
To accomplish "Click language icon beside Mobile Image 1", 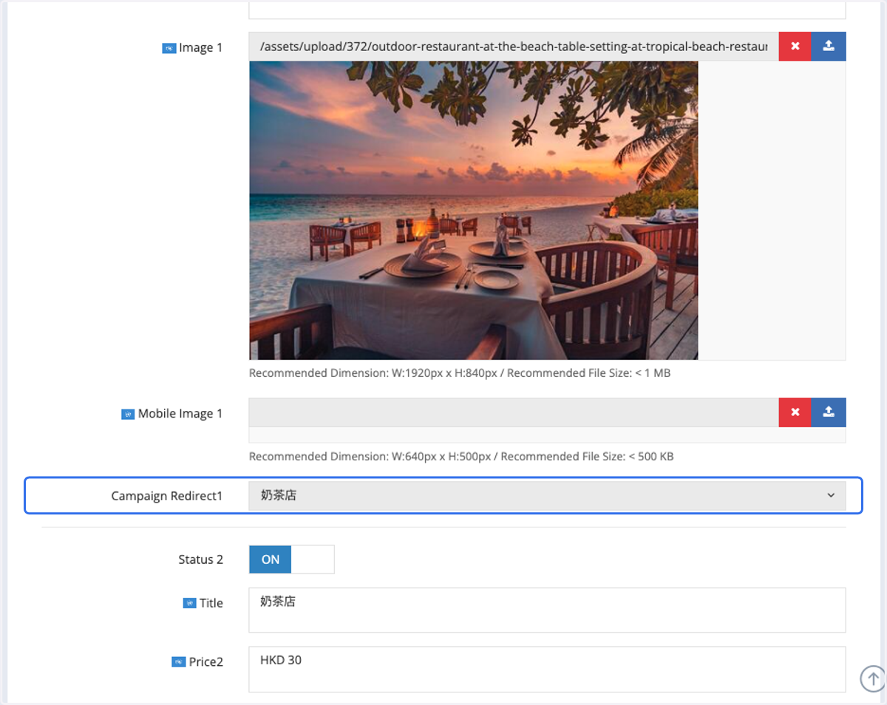I will pos(128,415).
